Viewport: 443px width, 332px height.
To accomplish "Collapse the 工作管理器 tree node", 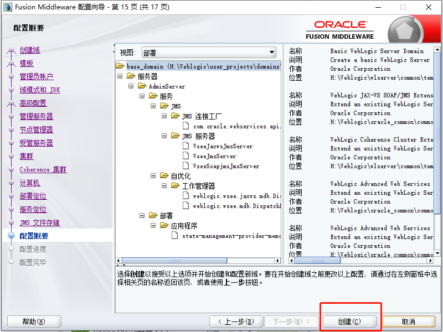I will [x=164, y=185].
